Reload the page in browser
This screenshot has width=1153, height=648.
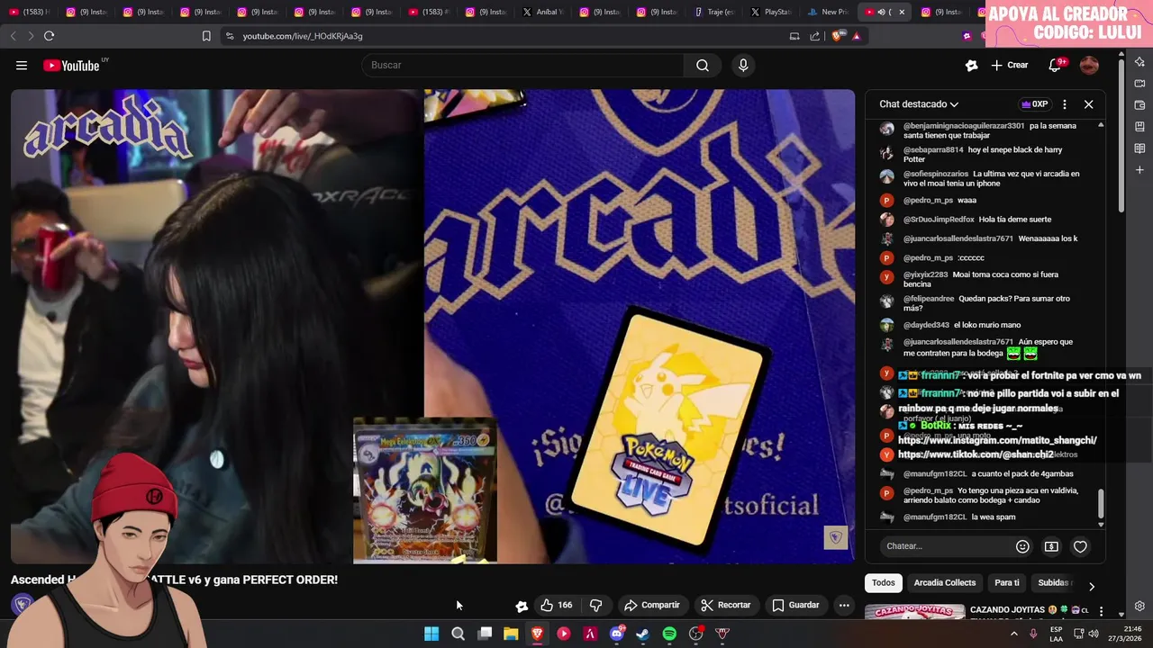pyautogui.click(x=49, y=36)
